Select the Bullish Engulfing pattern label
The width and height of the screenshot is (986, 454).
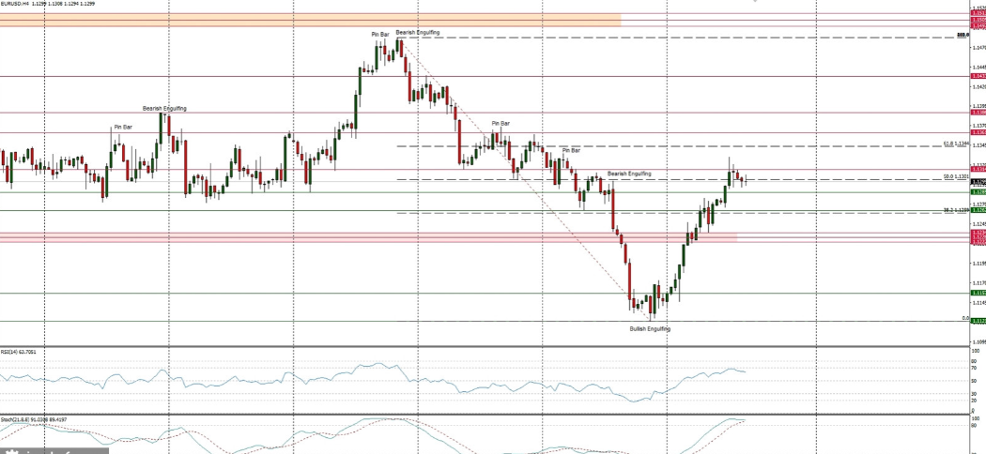point(650,329)
